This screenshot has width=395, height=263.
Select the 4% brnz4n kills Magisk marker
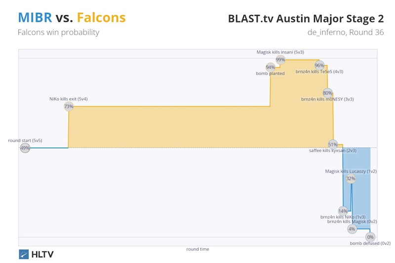click(352, 229)
